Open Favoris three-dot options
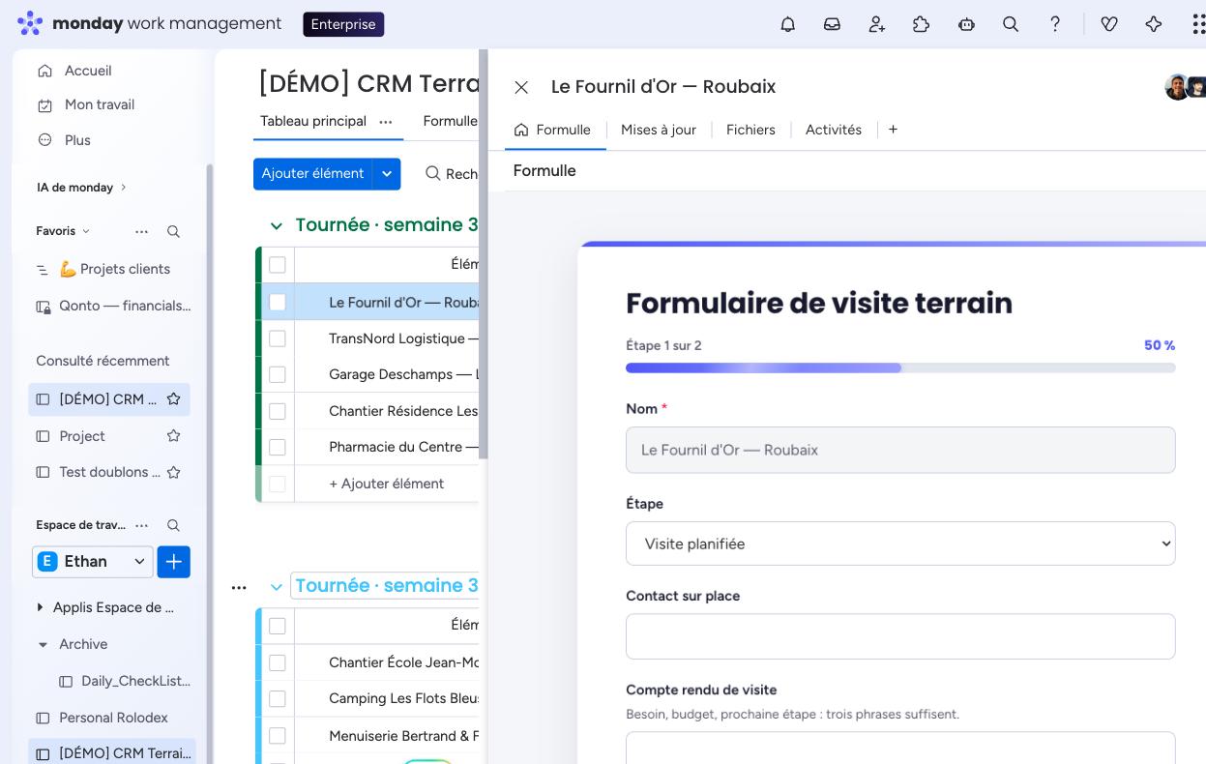Image resolution: width=1206 pixels, height=764 pixels. pos(142,231)
